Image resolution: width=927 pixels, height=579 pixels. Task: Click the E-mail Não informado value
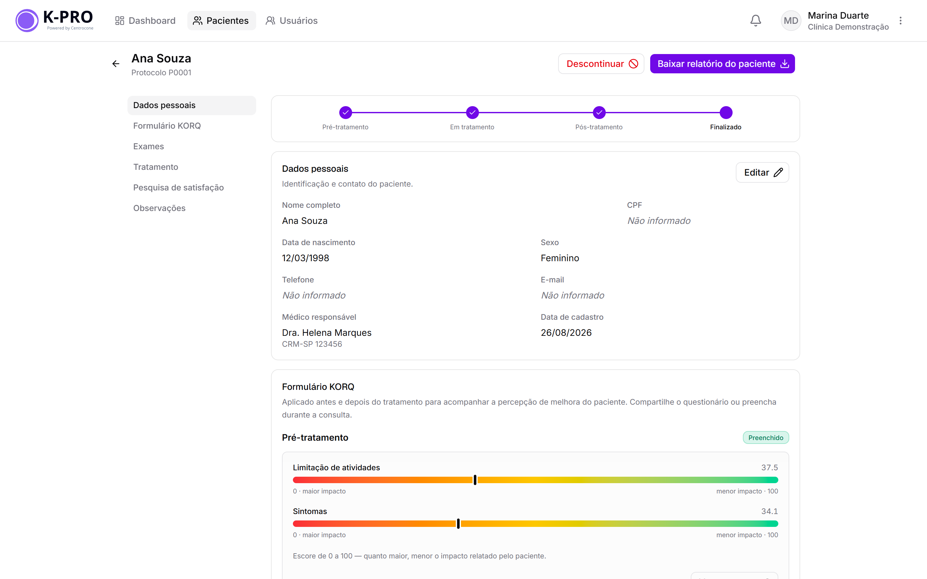(x=572, y=295)
